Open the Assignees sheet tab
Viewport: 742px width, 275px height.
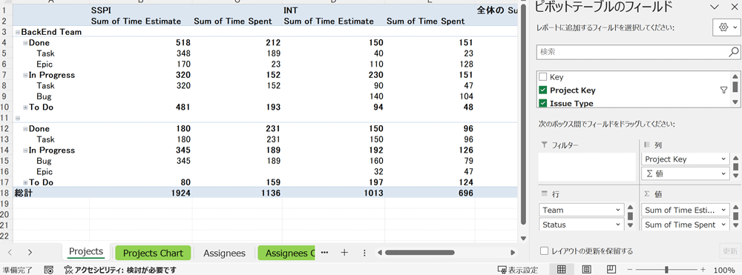[x=224, y=254]
